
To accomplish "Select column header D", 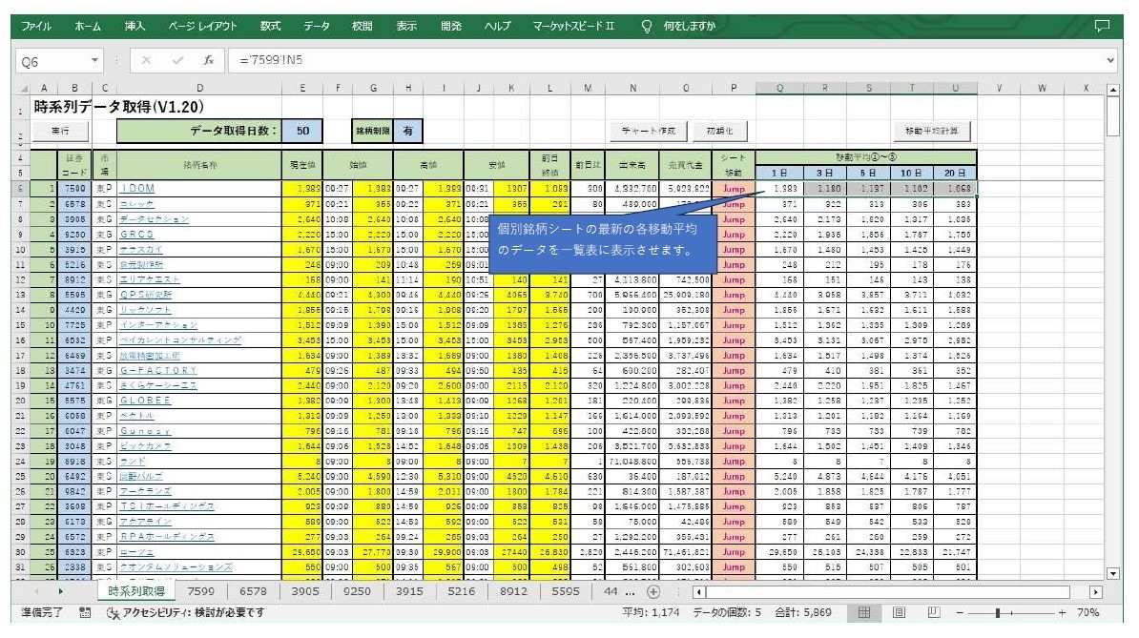I will [x=199, y=88].
